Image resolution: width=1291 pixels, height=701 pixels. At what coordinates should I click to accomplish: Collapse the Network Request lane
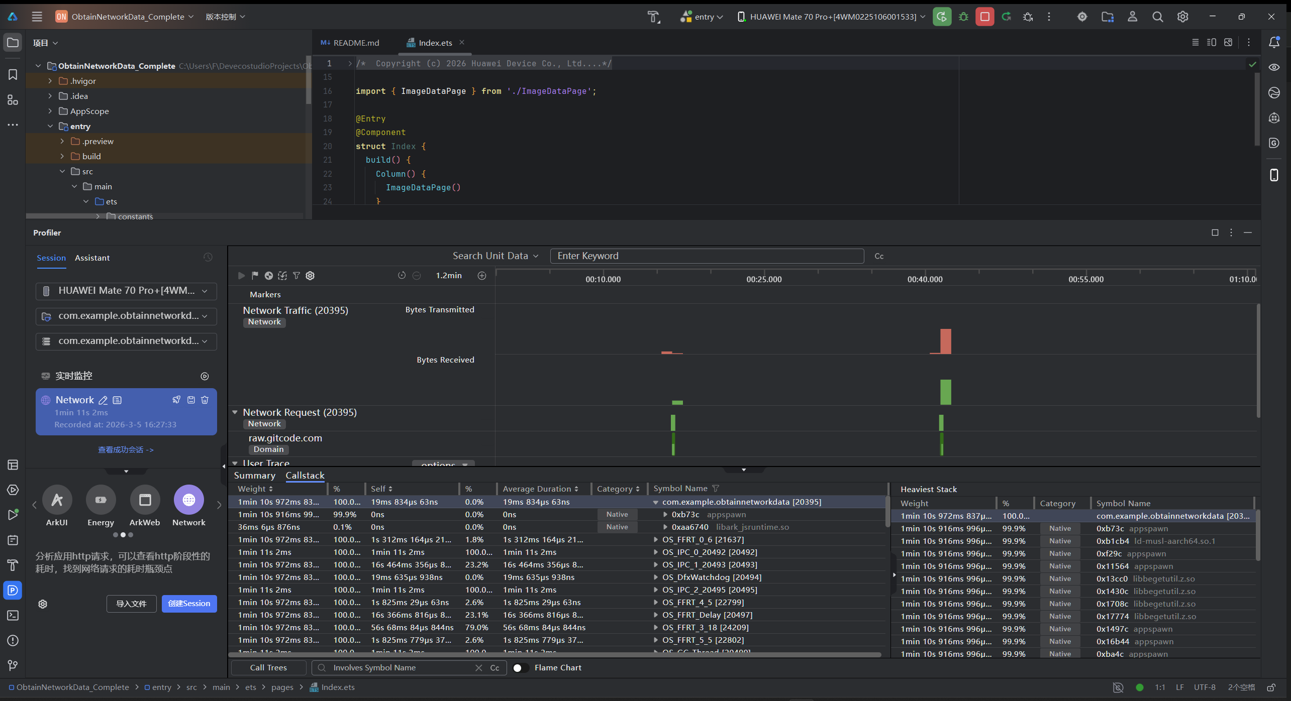(x=235, y=412)
